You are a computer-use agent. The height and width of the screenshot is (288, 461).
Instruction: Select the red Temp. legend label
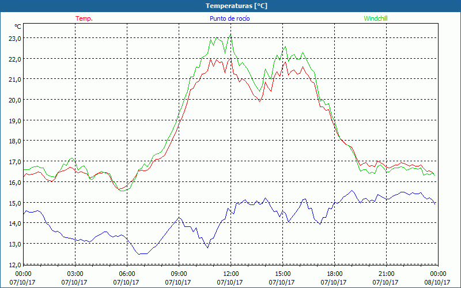click(x=84, y=18)
